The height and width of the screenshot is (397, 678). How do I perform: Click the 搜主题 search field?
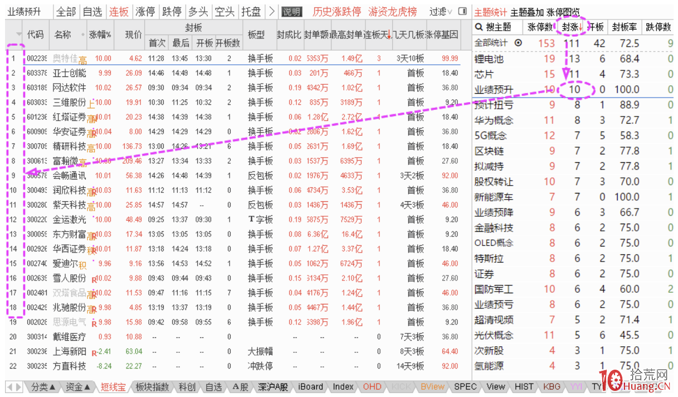[497, 27]
